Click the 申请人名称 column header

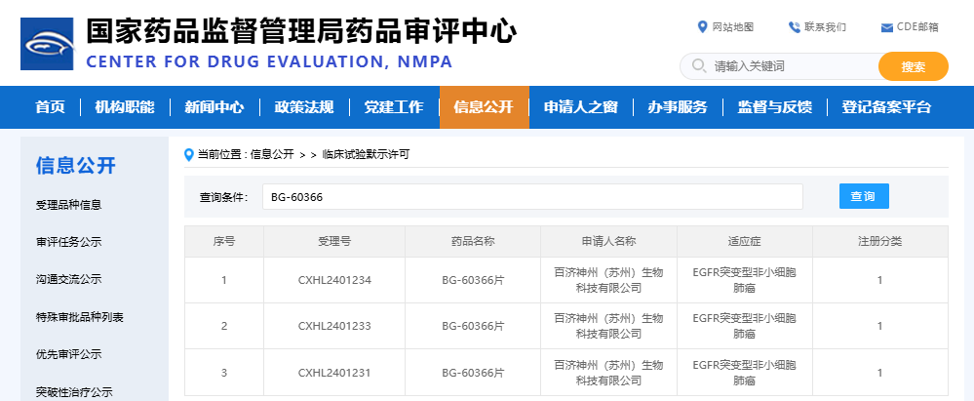coord(608,241)
